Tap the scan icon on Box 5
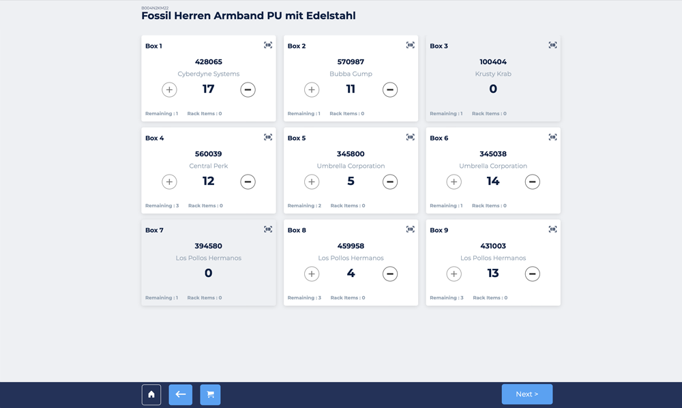 coord(410,137)
